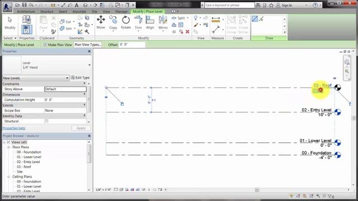Open the Help question mark icon
The height and width of the screenshot is (201, 358).
pos(315,5)
